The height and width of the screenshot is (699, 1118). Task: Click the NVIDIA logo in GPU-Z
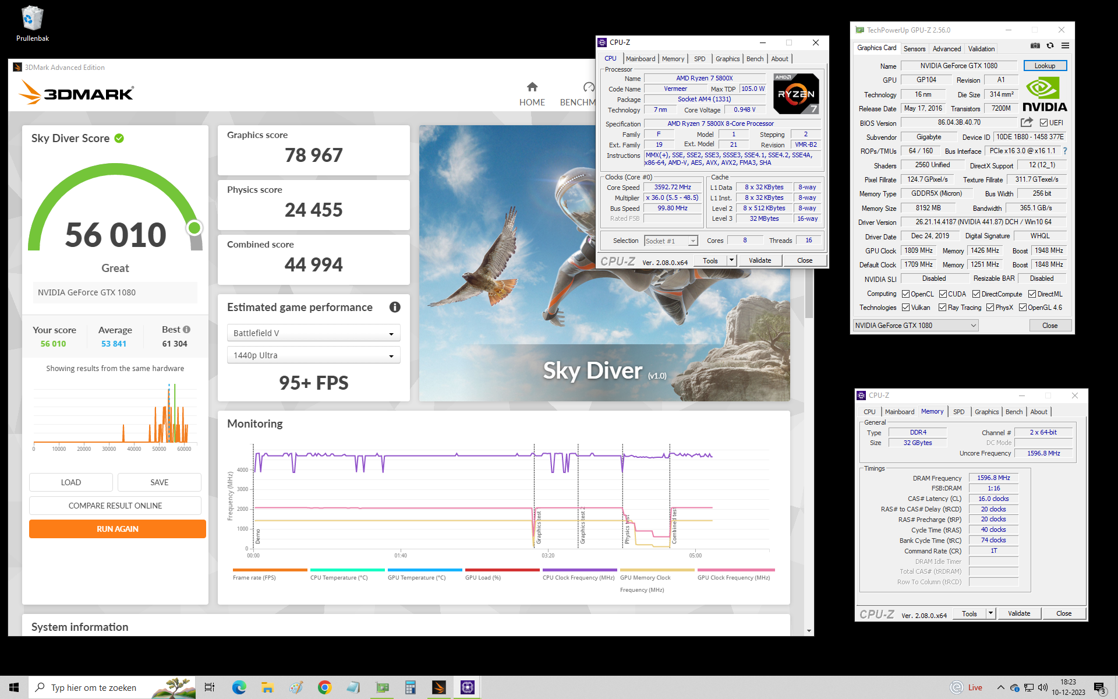pyautogui.click(x=1045, y=95)
